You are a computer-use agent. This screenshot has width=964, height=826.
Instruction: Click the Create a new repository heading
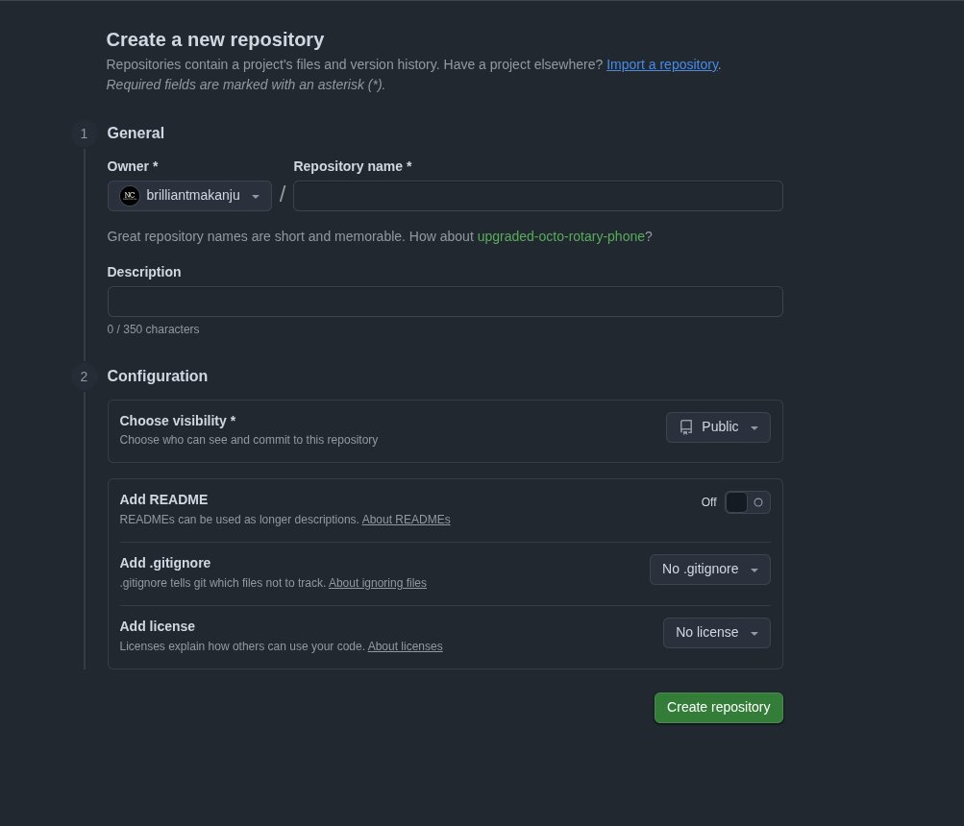click(214, 40)
